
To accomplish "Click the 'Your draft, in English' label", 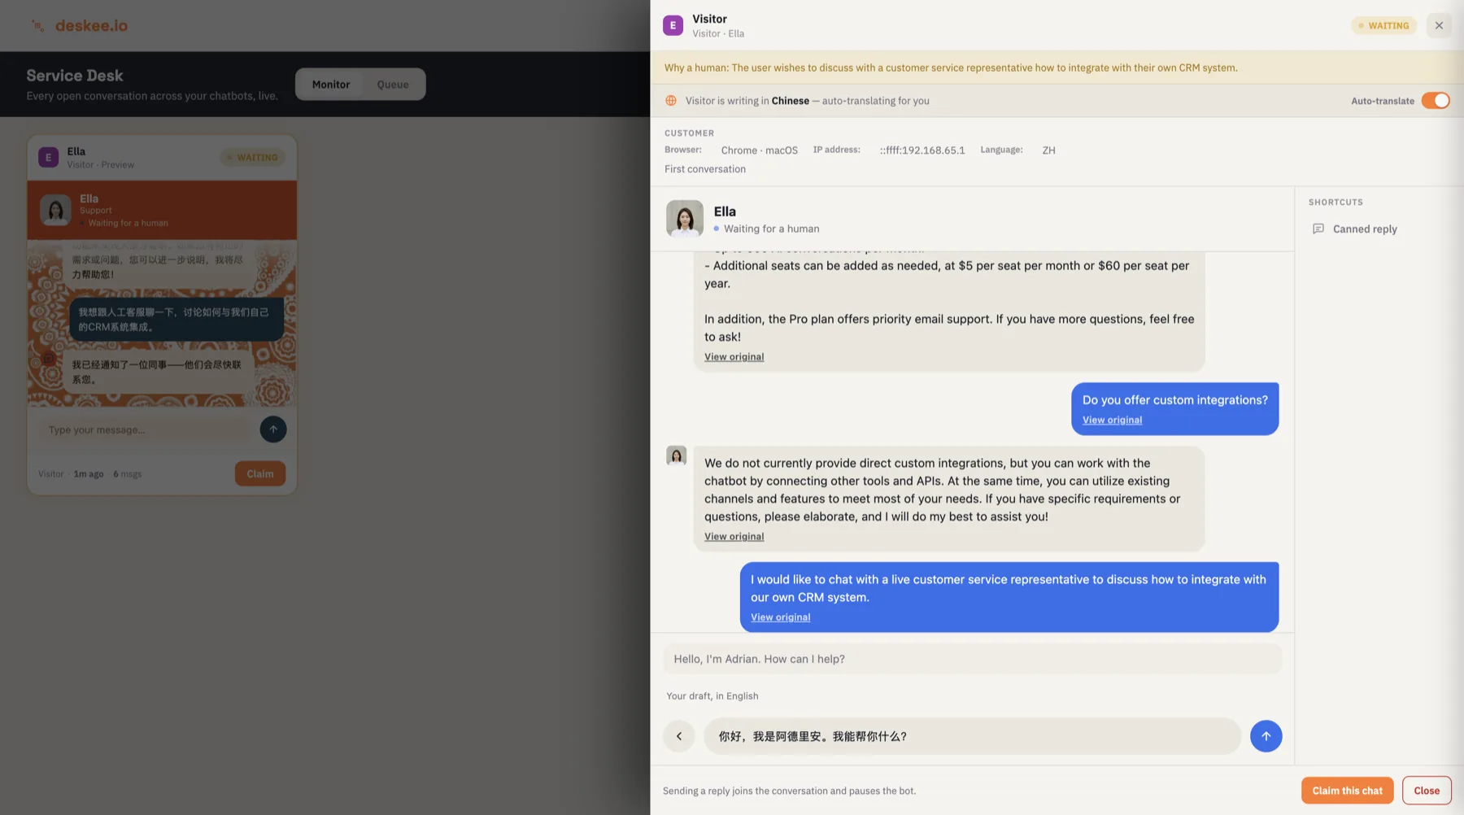I will point(712,696).
